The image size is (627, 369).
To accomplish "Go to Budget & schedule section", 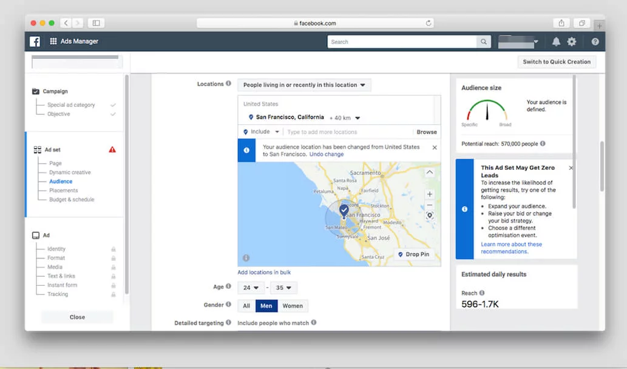I will (x=72, y=200).
